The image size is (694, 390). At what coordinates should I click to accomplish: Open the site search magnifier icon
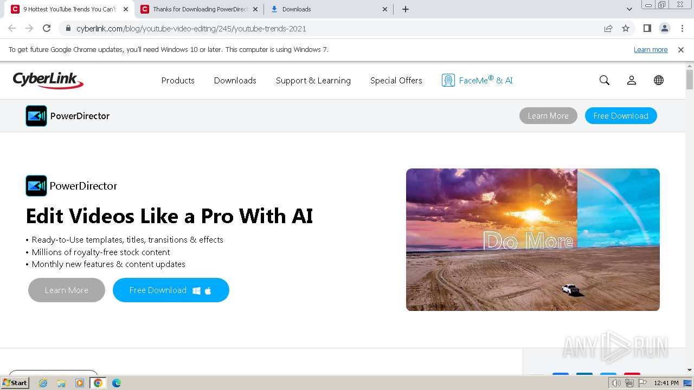(605, 80)
